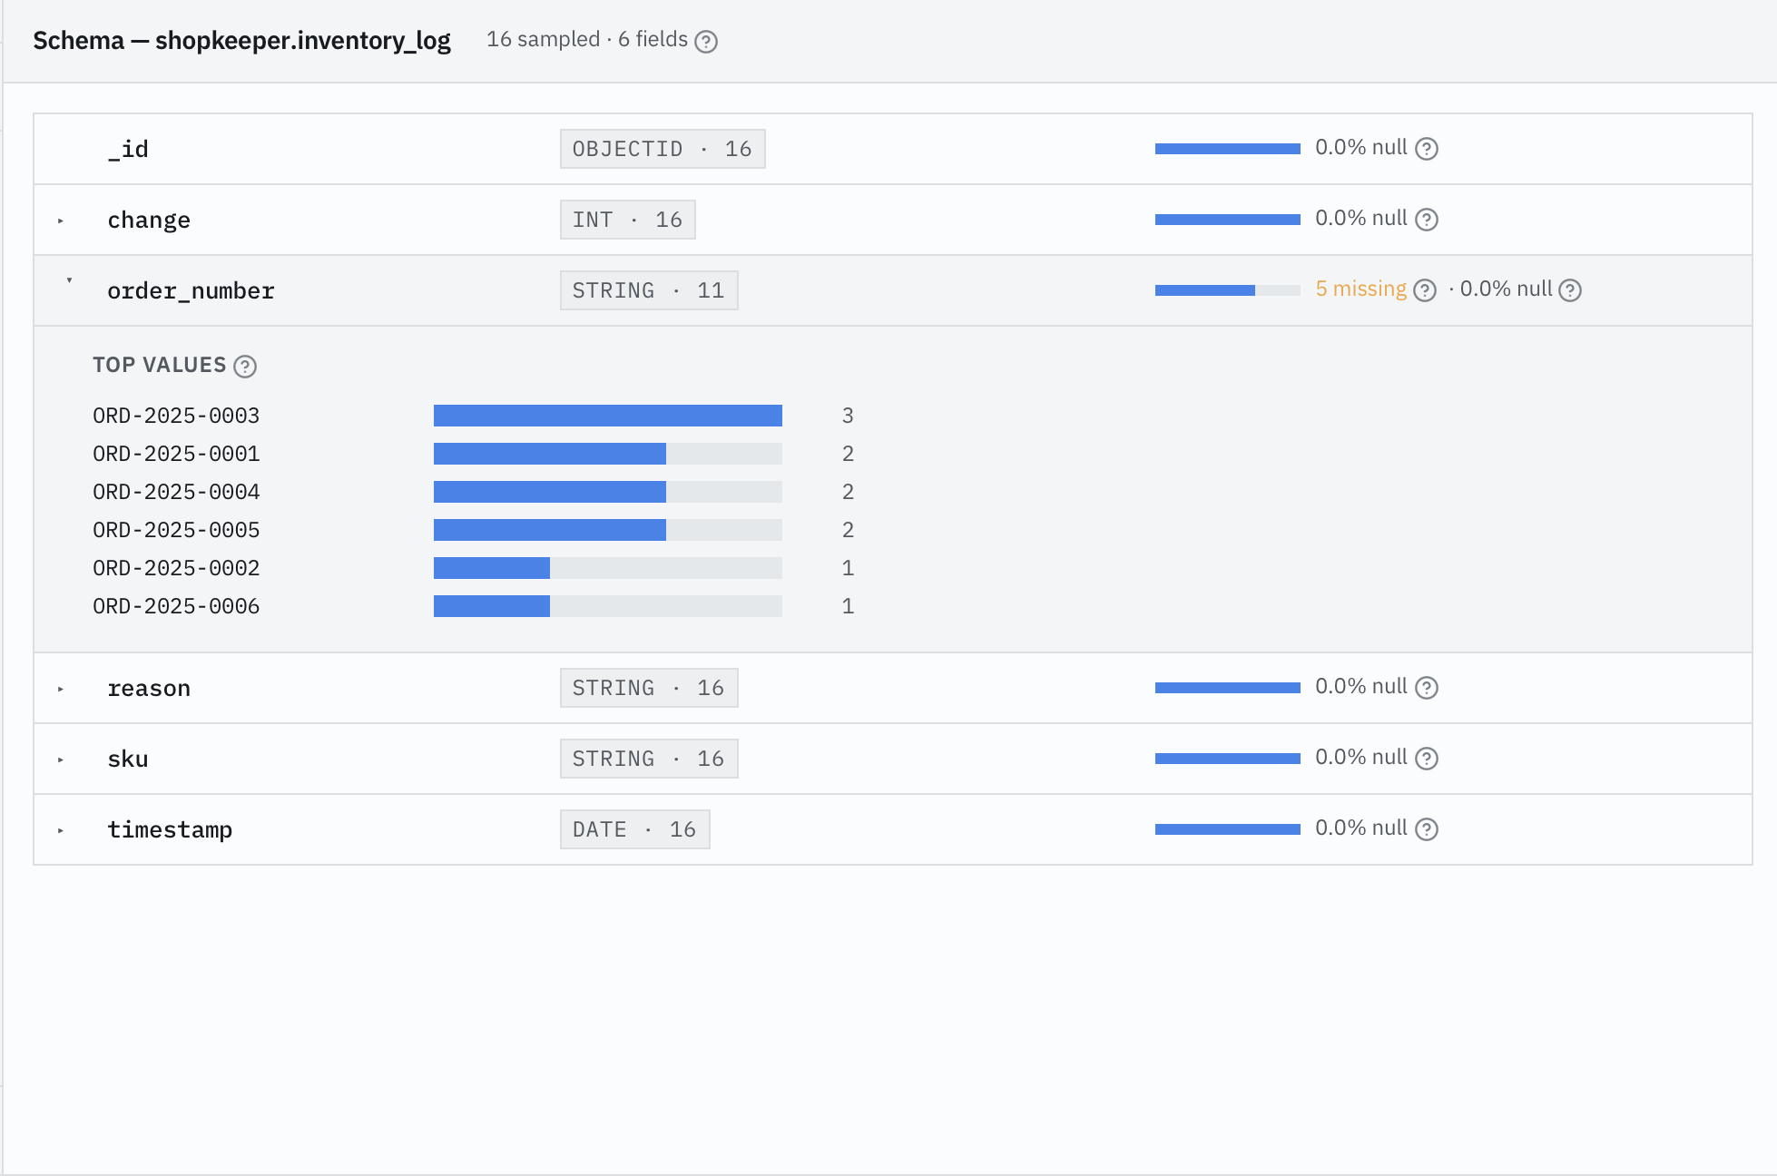The image size is (1777, 1176).
Task: Select the reason field name
Action: click(x=149, y=688)
